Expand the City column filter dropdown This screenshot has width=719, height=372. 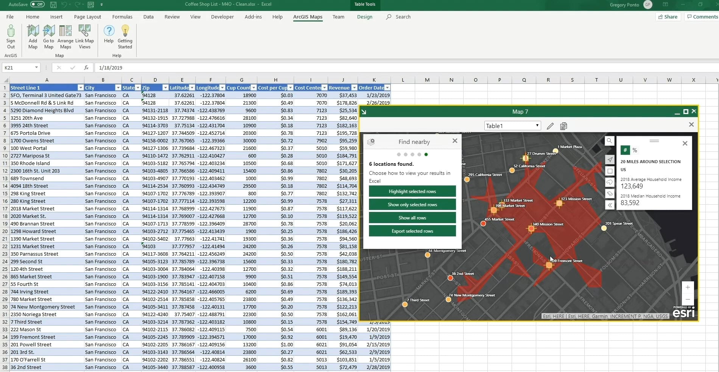point(118,88)
